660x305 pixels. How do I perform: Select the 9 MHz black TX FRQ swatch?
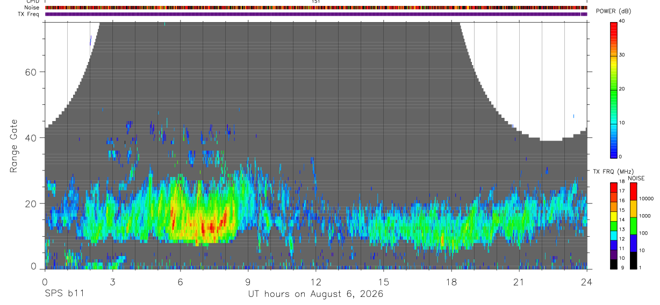point(614,264)
